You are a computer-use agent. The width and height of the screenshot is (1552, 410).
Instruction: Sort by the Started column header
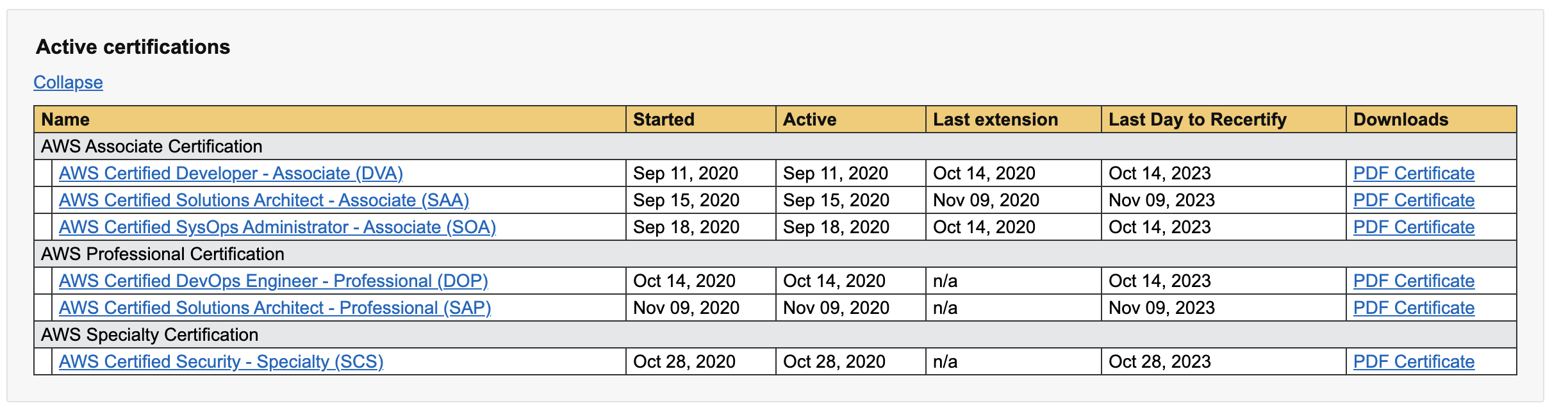[663, 119]
